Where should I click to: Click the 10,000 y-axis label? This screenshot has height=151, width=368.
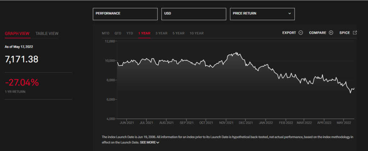(x=109, y=61)
